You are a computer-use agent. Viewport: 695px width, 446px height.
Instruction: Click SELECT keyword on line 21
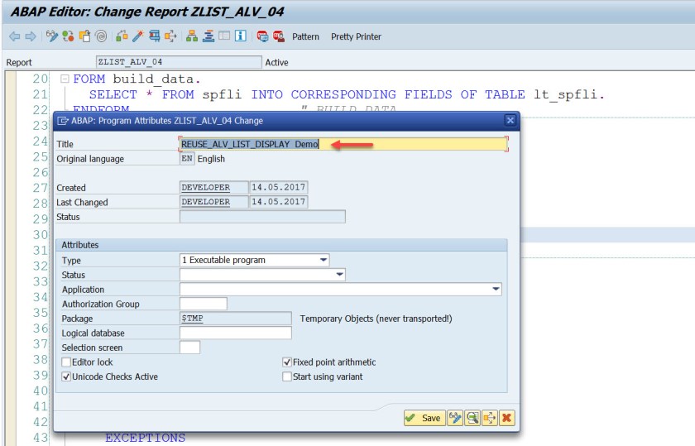(113, 94)
